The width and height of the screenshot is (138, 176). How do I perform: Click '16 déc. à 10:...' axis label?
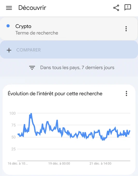tap(18, 163)
